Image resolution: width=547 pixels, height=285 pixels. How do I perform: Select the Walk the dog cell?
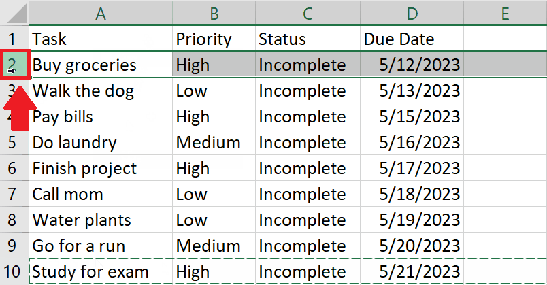(101, 90)
